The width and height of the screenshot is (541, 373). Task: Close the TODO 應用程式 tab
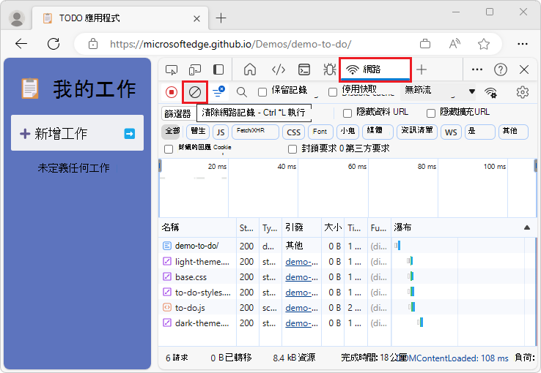(x=196, y=18)
